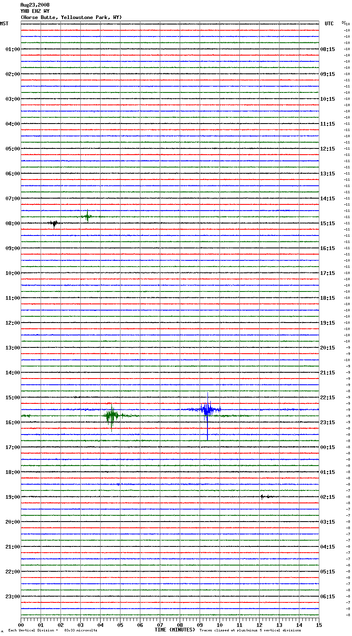
Task: Select the 12:00 MST time label
Action: coord(13,323)
